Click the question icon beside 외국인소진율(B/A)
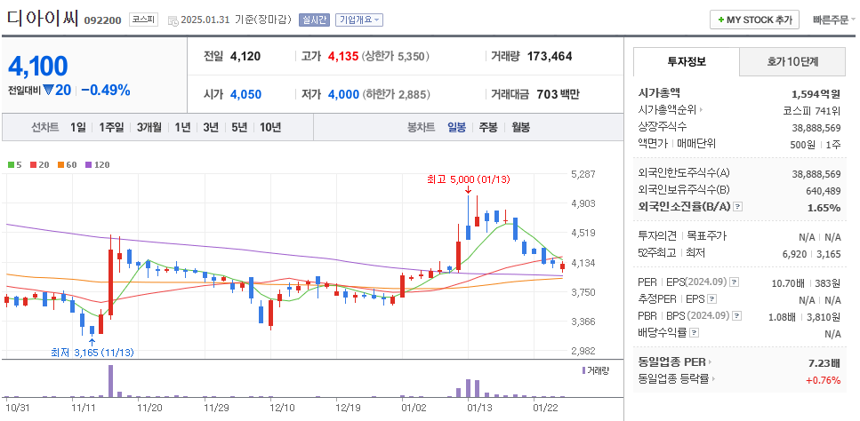Screen dimensions: 860x421 (737, 207)
